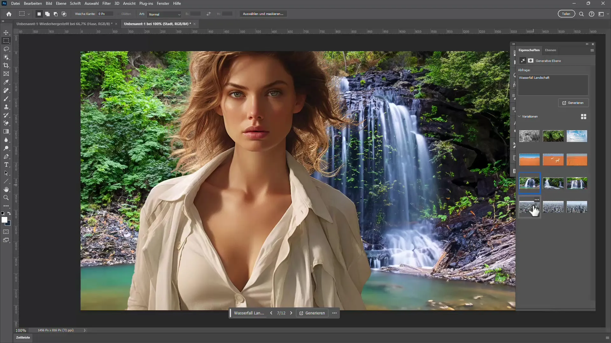Select the Clone Stamp tool
This screenshot has width=611, height=343.
(x=6, y=107)
